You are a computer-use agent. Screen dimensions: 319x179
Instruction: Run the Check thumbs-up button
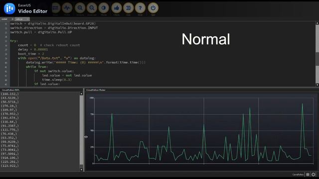pos(117,8)
